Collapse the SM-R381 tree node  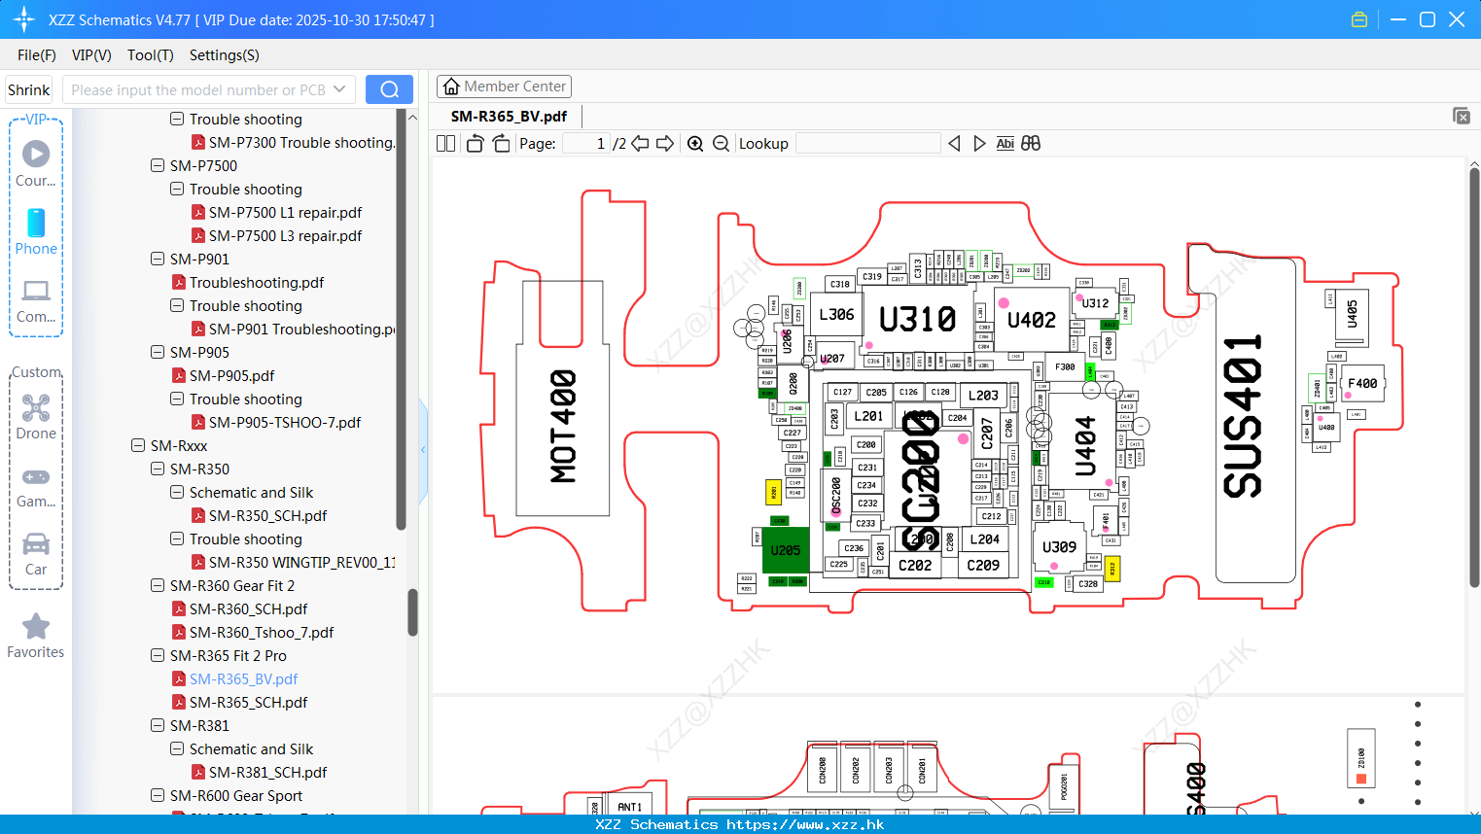(x=158, y=726)
